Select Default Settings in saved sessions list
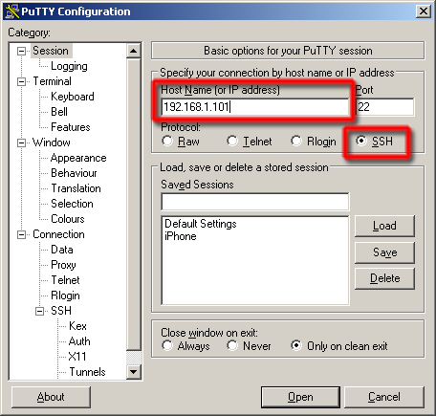Viewport: 436px width, 416px height. point(201,224)
